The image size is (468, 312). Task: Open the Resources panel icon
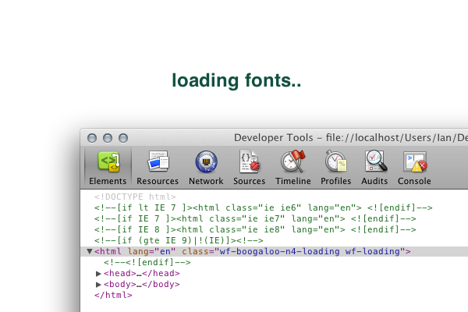click(x=158, y=161)
